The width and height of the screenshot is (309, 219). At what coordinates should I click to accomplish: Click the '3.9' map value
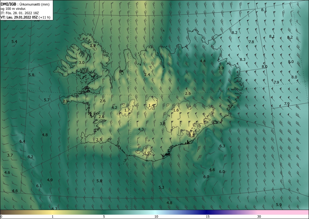coord(221,68)
